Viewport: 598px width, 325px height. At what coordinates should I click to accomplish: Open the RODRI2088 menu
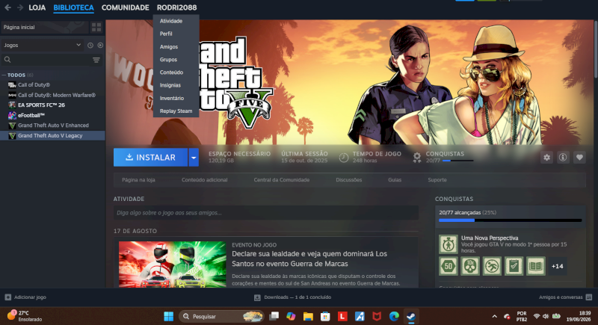click(x=177, y=7)
